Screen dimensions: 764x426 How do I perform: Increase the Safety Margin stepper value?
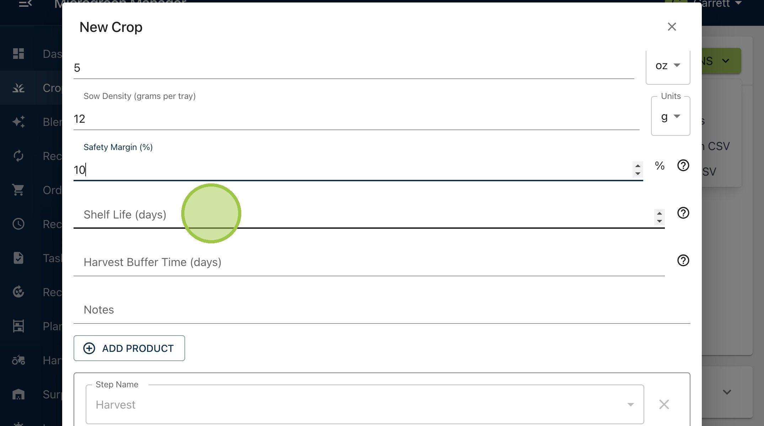point(638,166)
